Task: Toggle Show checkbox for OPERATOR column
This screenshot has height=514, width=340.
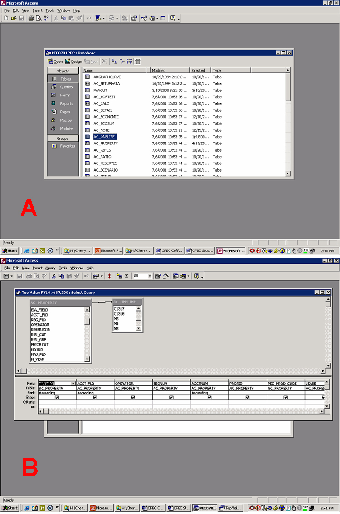Action: pos(133,398)
